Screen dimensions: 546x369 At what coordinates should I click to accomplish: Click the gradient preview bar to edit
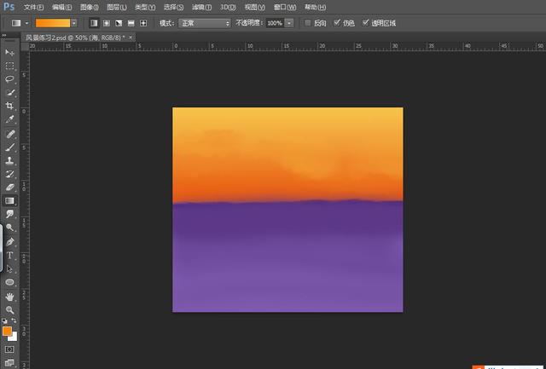[x=52, y=22]
